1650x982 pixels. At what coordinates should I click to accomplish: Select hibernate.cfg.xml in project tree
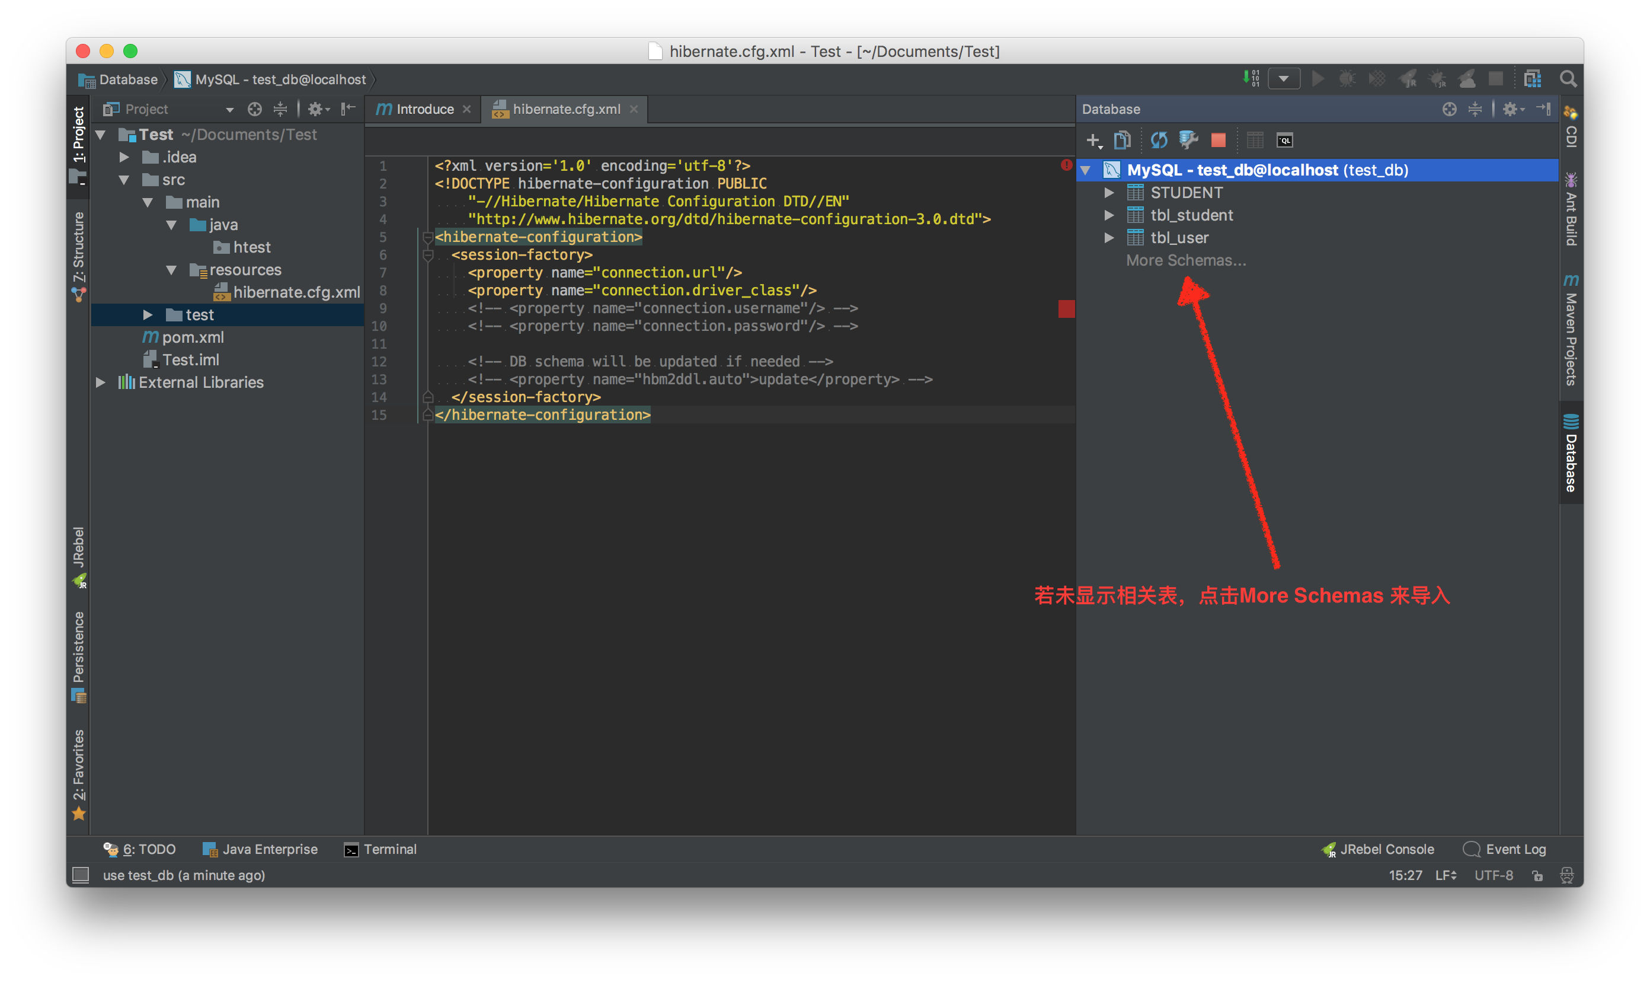287,292
